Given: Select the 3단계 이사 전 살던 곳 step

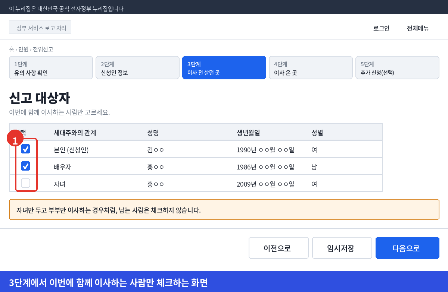Looking at the screenshot, I should (224, 68).
